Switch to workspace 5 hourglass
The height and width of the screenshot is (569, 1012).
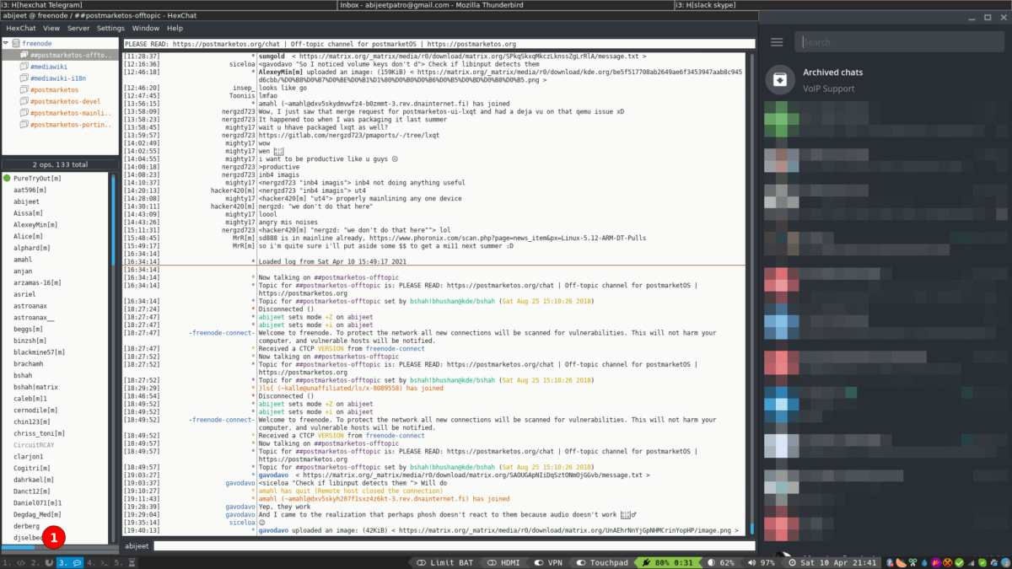tap(124, 562)
